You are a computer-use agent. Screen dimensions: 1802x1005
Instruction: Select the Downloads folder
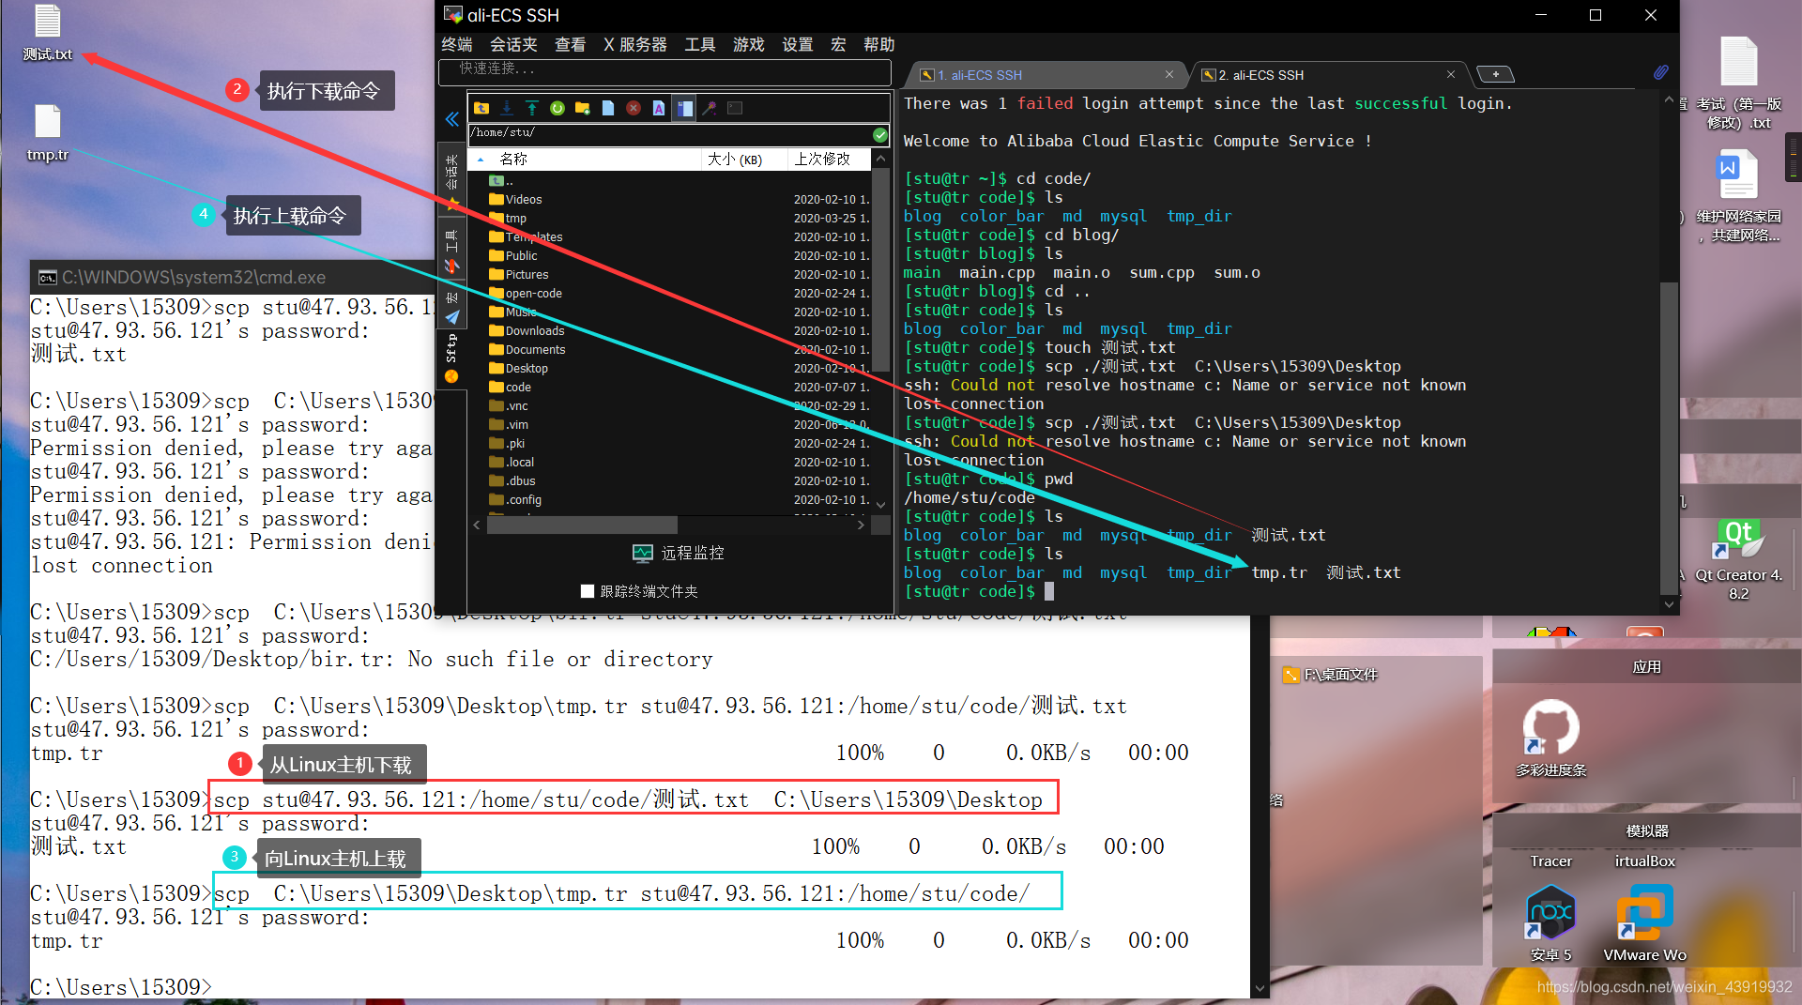click(670, 331)
